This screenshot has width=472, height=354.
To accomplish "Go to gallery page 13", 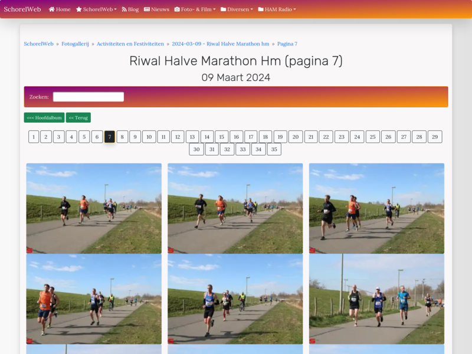I will [192, 137].
